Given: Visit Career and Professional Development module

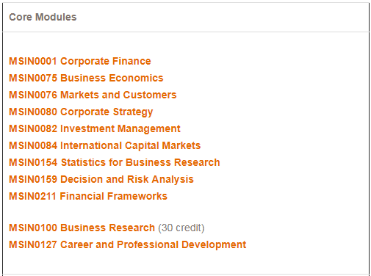Looking at the screenshot, I should tap(128, 245).
